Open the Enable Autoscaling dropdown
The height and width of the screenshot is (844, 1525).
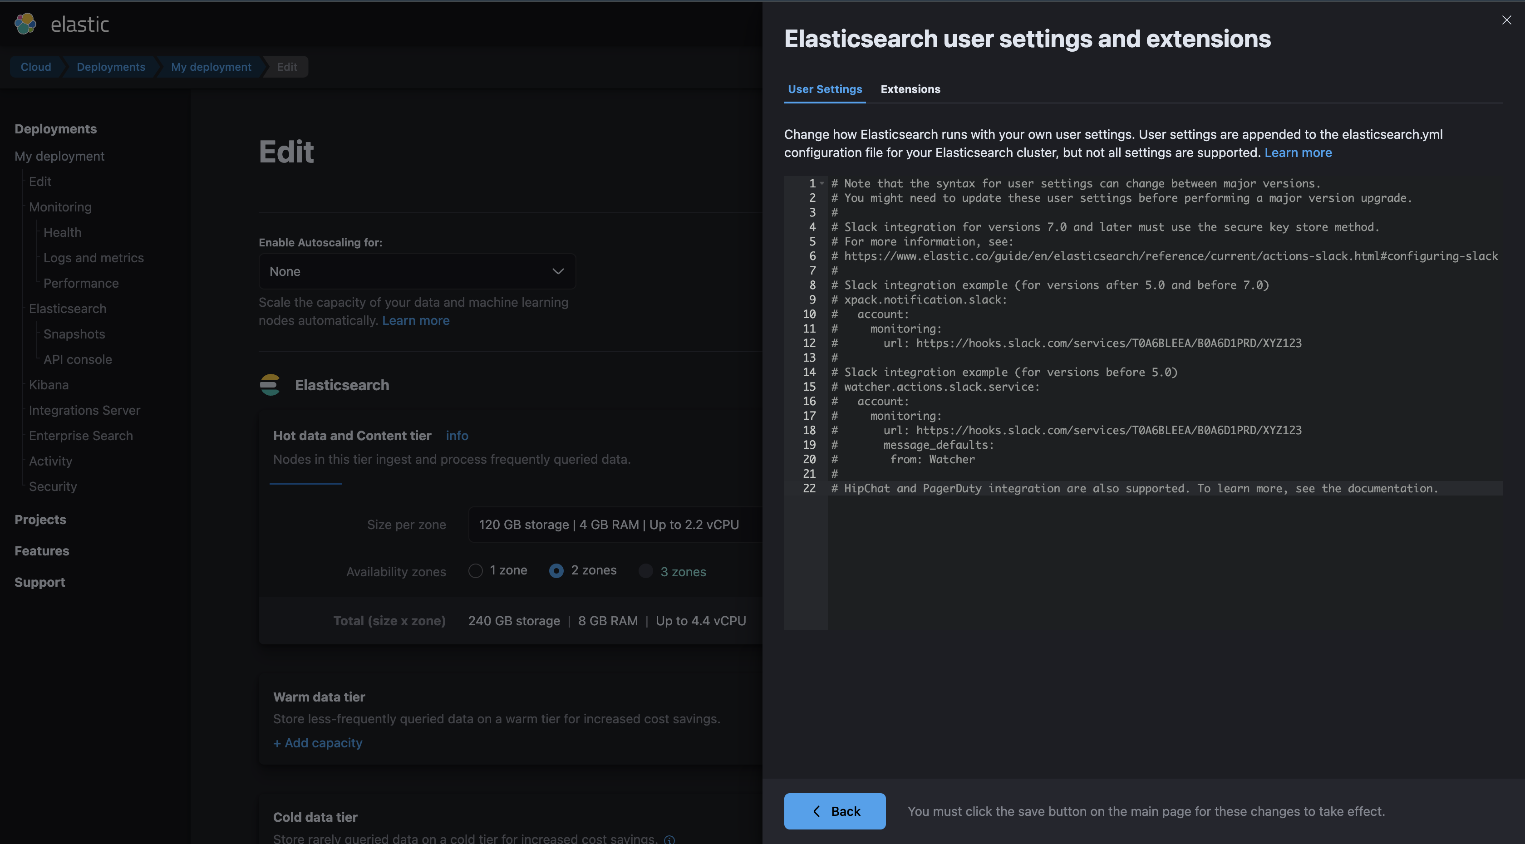point(417,271)
